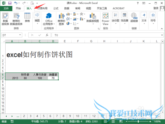Switch to Page Break Preview in status bar
The height and width of the screenshot is (124, 165).
pyautogui.click(x=121, y=121)
